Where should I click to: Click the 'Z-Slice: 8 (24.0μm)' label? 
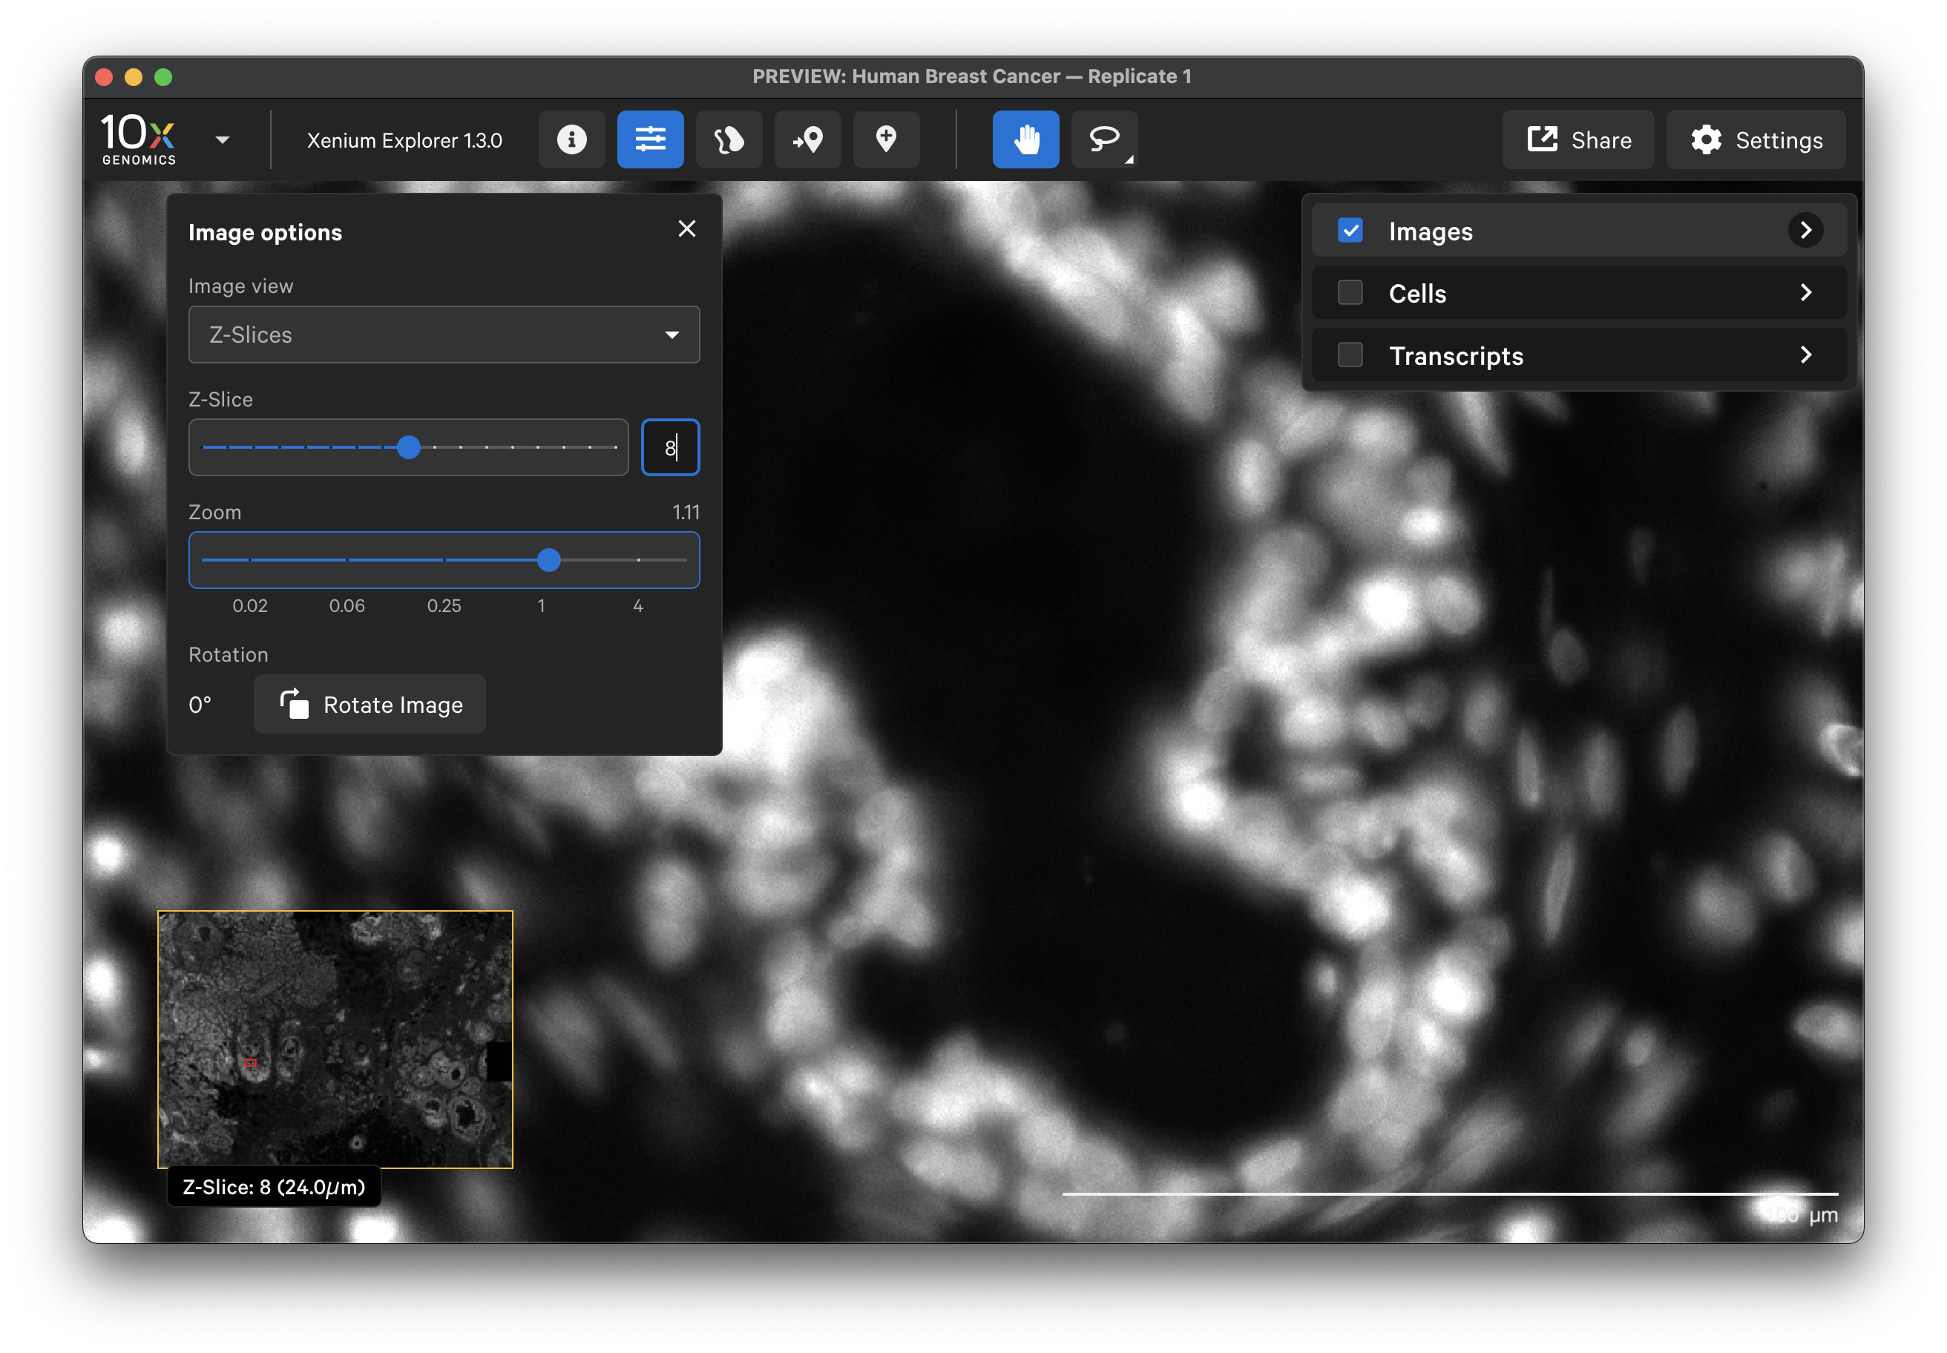coord(274,1186)
